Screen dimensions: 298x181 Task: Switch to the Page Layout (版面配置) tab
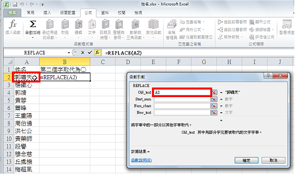coord(67,13)
